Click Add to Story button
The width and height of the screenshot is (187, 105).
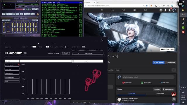point(158,62)
